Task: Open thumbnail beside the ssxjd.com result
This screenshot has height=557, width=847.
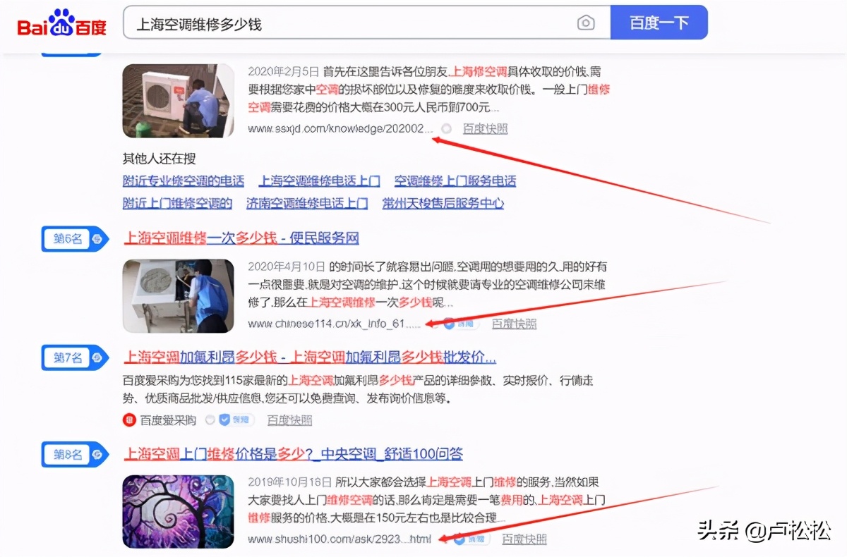Action: (178, 101)
